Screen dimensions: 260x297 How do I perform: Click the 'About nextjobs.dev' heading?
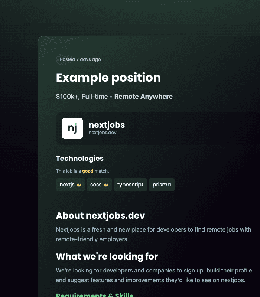coord(100,216)
